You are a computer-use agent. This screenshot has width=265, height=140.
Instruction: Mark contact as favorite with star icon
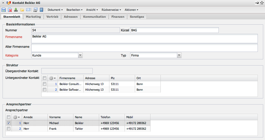[262, 3]
